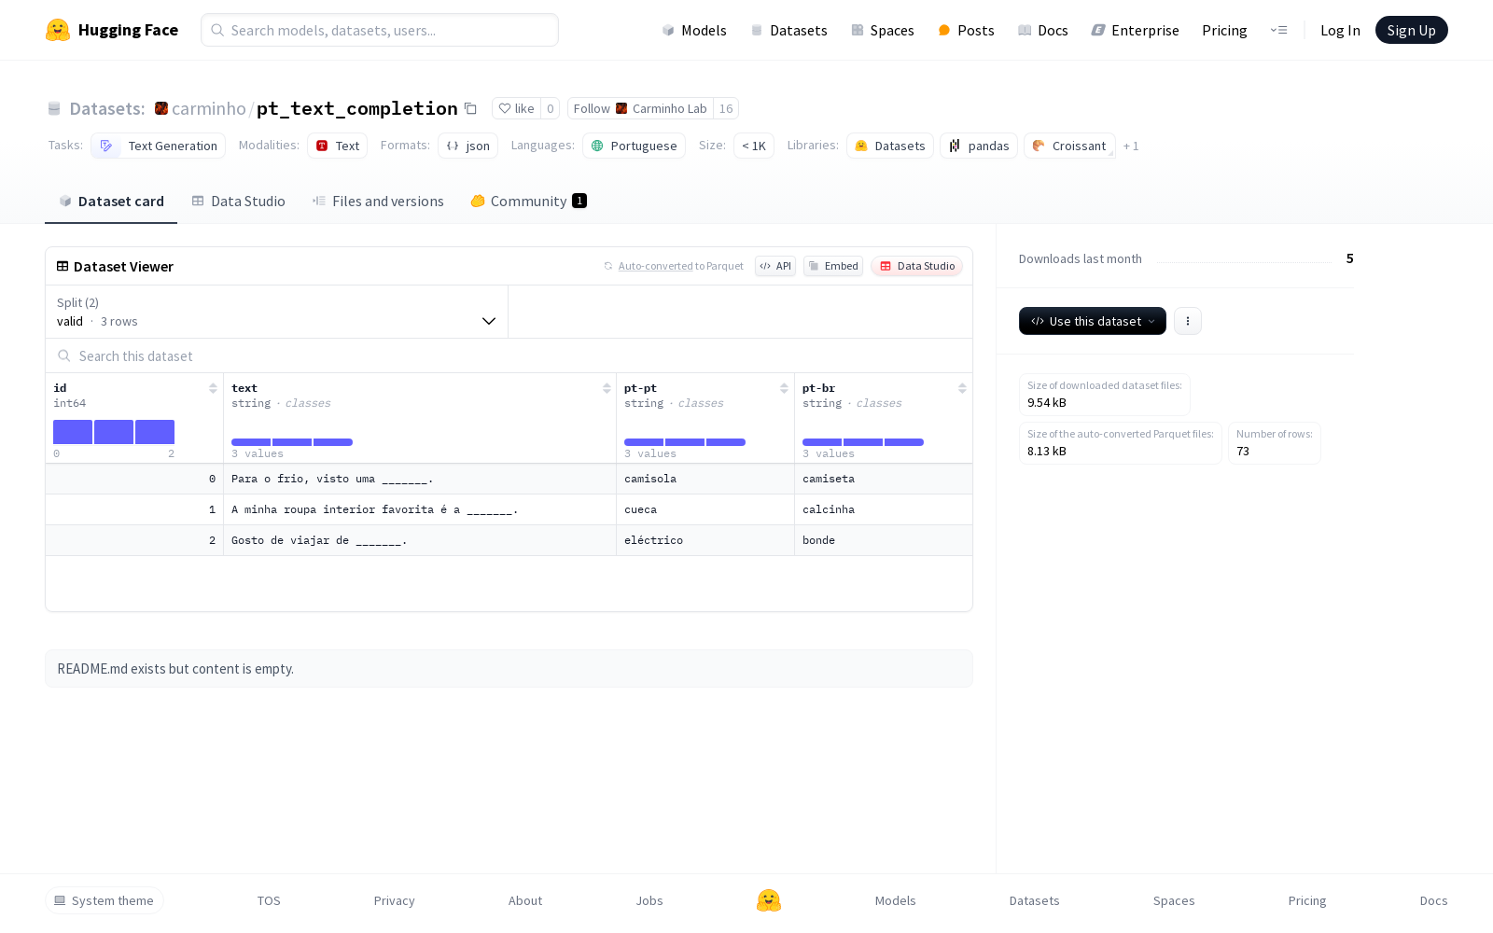Open the Croissant library tag
Viewport: 1493px width, 933px height.
coord(1069,146)
